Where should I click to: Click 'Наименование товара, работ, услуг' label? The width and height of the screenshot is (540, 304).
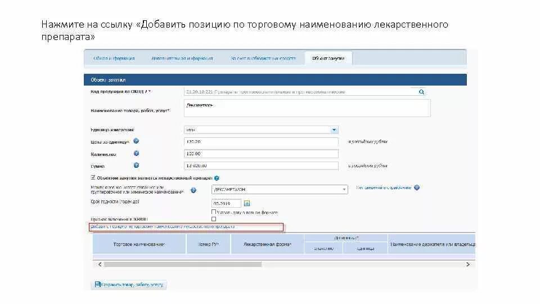[x=130, y=111]
